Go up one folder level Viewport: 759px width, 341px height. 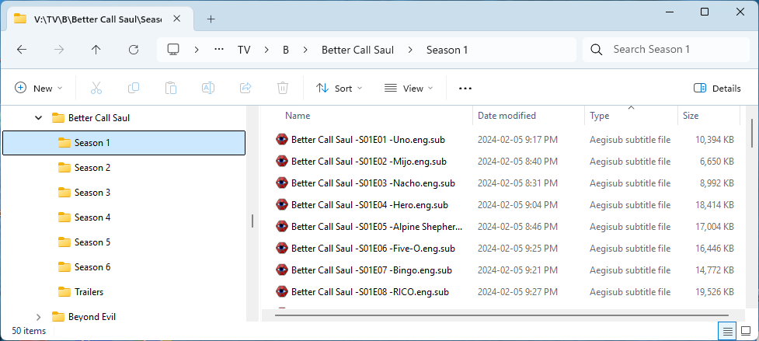[96, 50]
